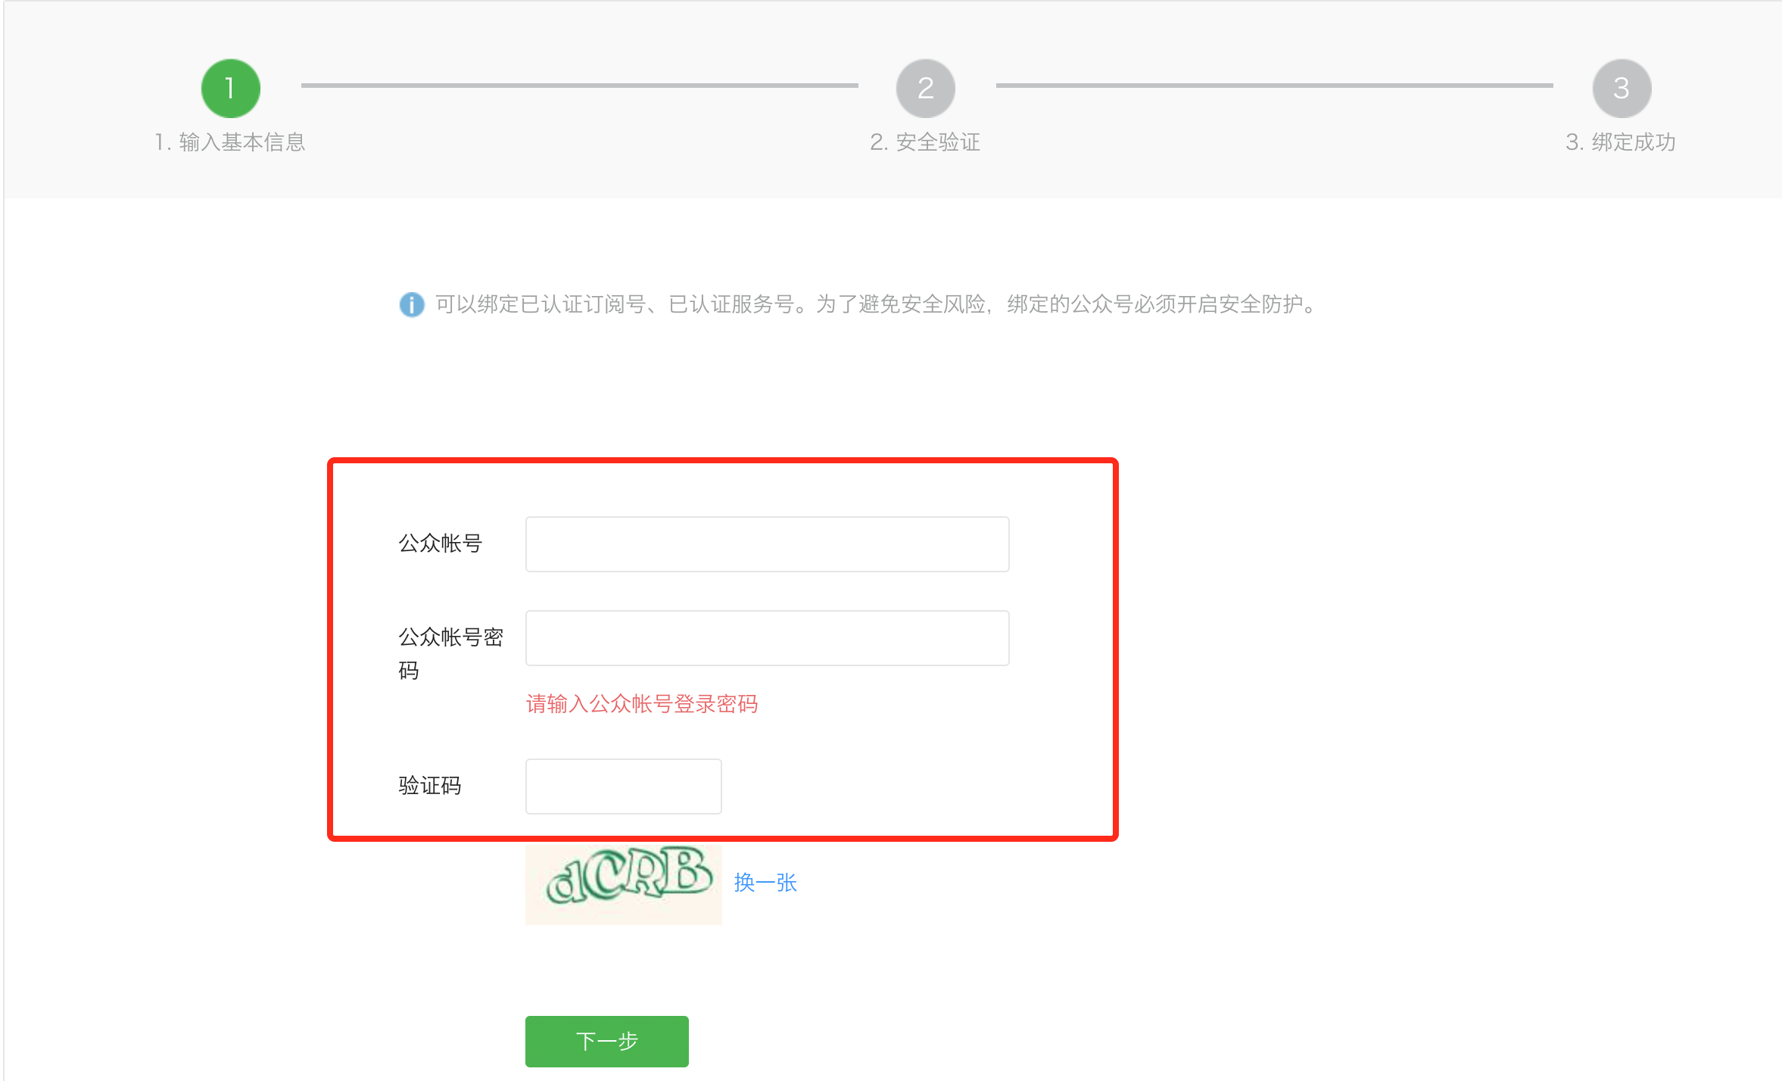This screenshot has height=1081, width=1782.
Task: Click the red error text 请输入公众帐号登录密码
Action: [642, 704]
